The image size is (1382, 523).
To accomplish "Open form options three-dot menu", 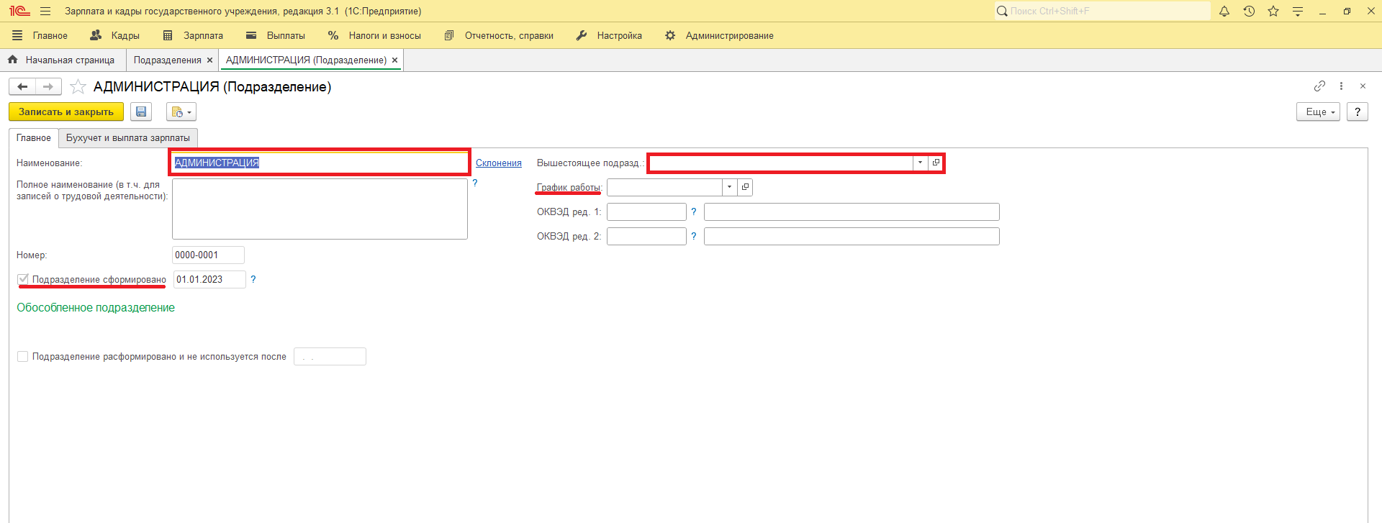I will click(1341, 86).
